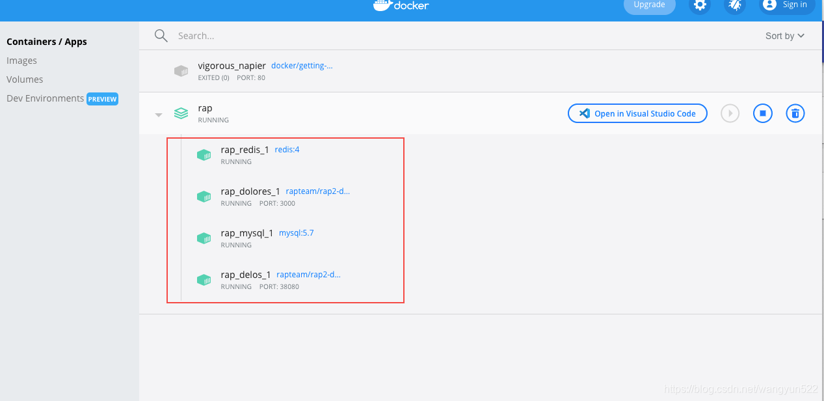This screenshot has width=824, height=401.
Task: Click rap_redis_1 container icon
Action: (204, 155)
